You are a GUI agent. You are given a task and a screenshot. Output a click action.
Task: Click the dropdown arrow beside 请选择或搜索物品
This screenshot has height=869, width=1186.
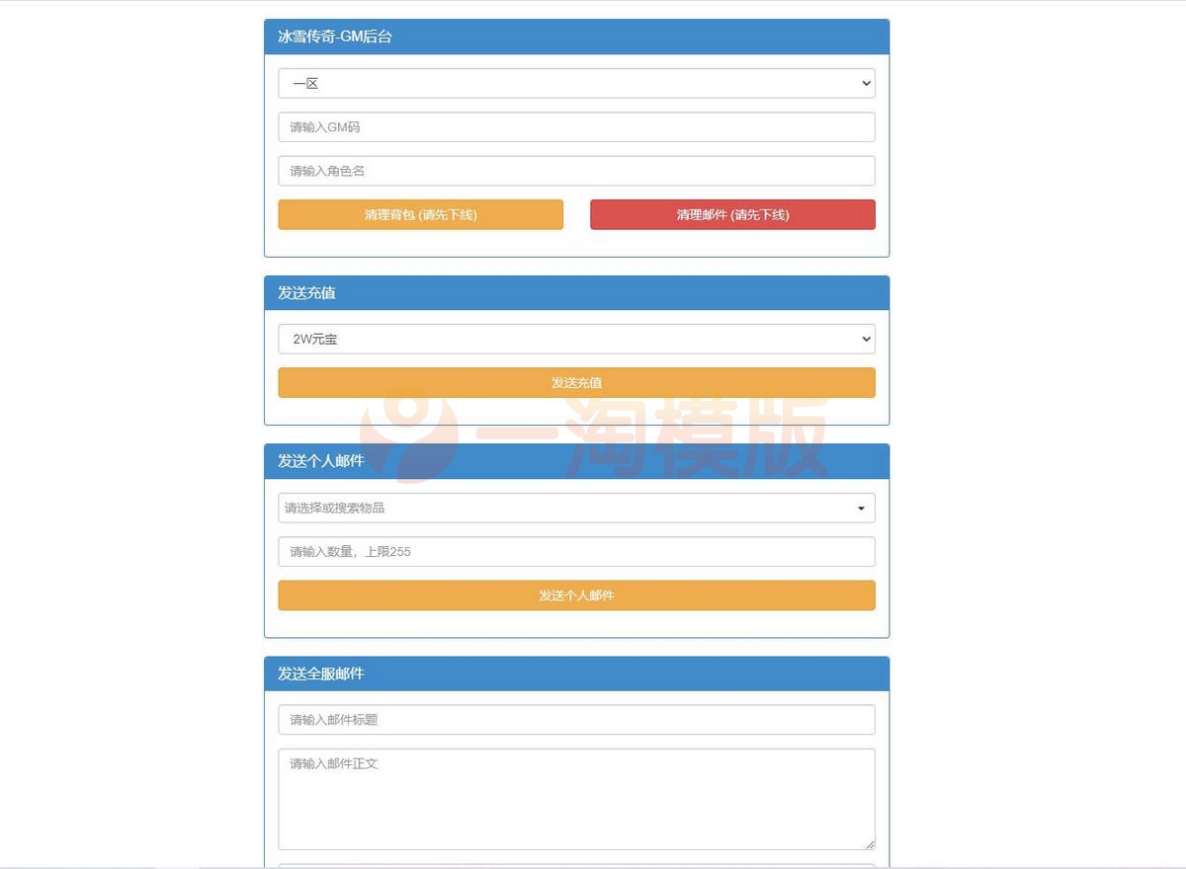[861, 508]
